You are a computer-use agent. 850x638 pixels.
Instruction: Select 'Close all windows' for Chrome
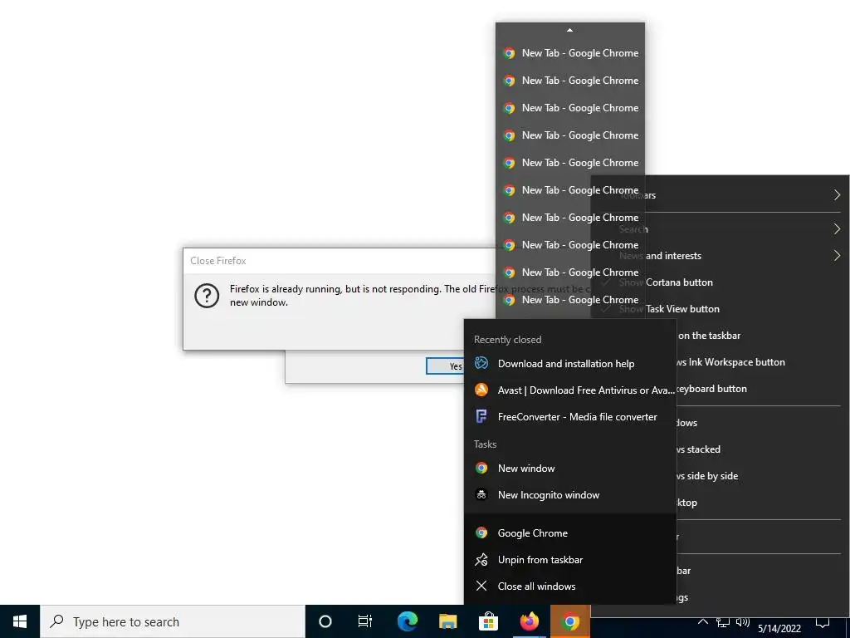pos(569,586)
